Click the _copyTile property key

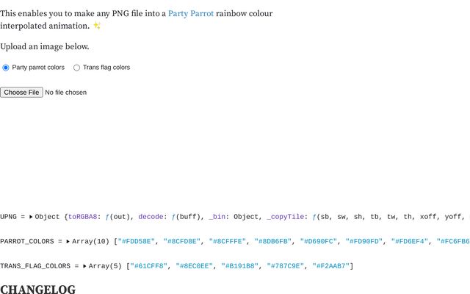[286, 217]
